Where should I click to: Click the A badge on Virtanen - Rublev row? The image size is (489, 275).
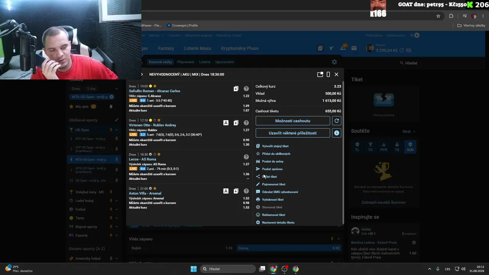coord(226,123)
